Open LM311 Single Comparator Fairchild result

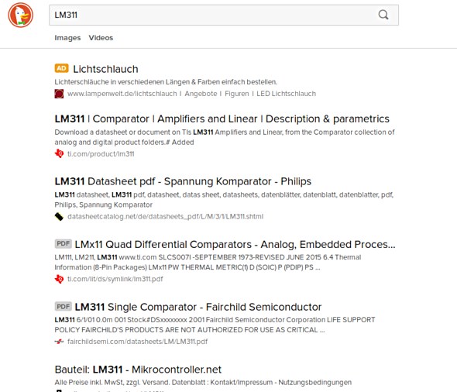pyautogui.click(x=198, y=307)
